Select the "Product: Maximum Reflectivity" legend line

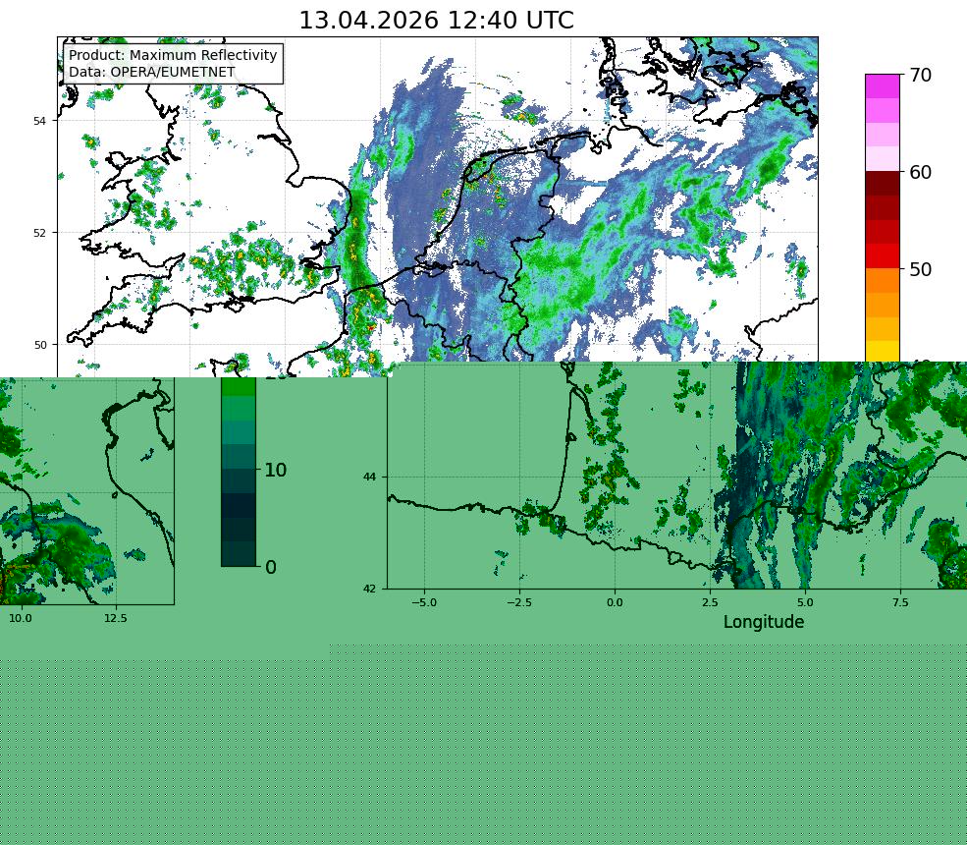173,55
